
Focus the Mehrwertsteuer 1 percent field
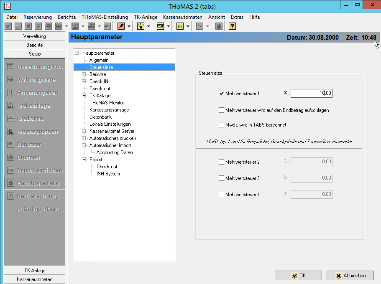click(x=312, y=93)
